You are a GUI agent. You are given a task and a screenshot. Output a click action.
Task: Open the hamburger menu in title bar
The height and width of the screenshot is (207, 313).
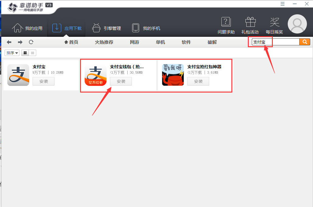tap(283, 4)
